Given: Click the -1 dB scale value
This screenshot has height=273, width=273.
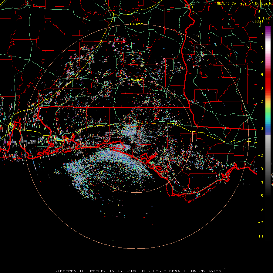Looking at the screenshot, I should tap(261, 142).
